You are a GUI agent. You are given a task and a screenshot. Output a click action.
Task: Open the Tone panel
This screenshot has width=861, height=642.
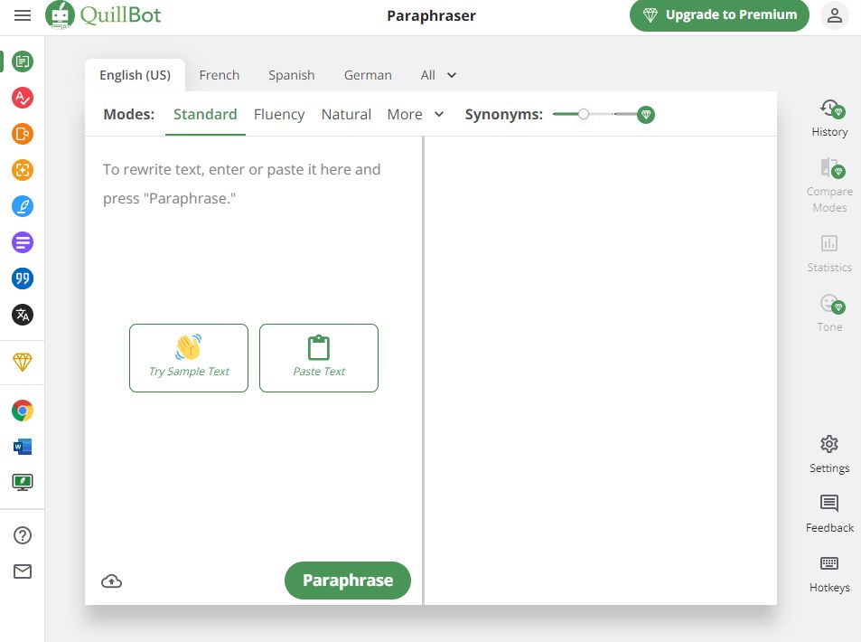[x=829, y=313]
